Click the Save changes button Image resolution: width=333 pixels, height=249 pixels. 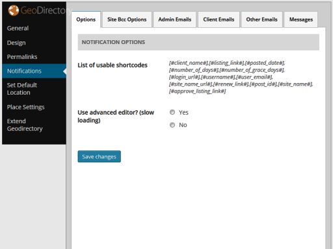tap(99, 156)
